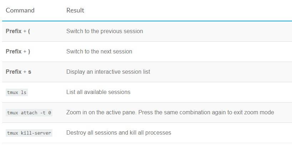Click the 'tmux attach -t 0' code snippet

coord(29,113)
